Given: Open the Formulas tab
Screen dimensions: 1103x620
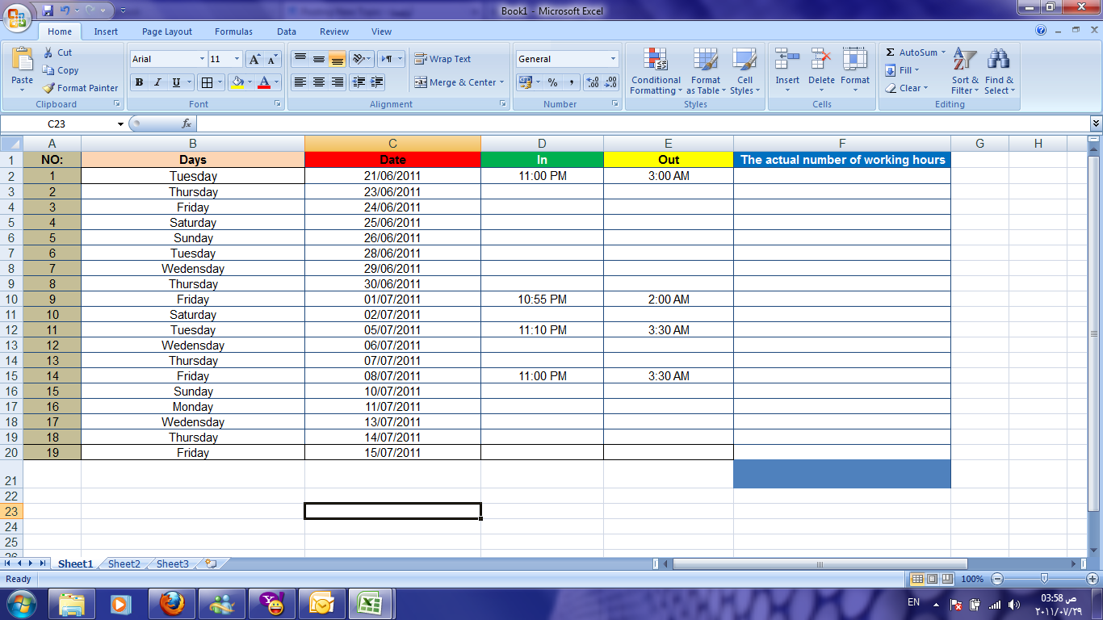Looking at the screenshot, I should (x=233, y=31).
